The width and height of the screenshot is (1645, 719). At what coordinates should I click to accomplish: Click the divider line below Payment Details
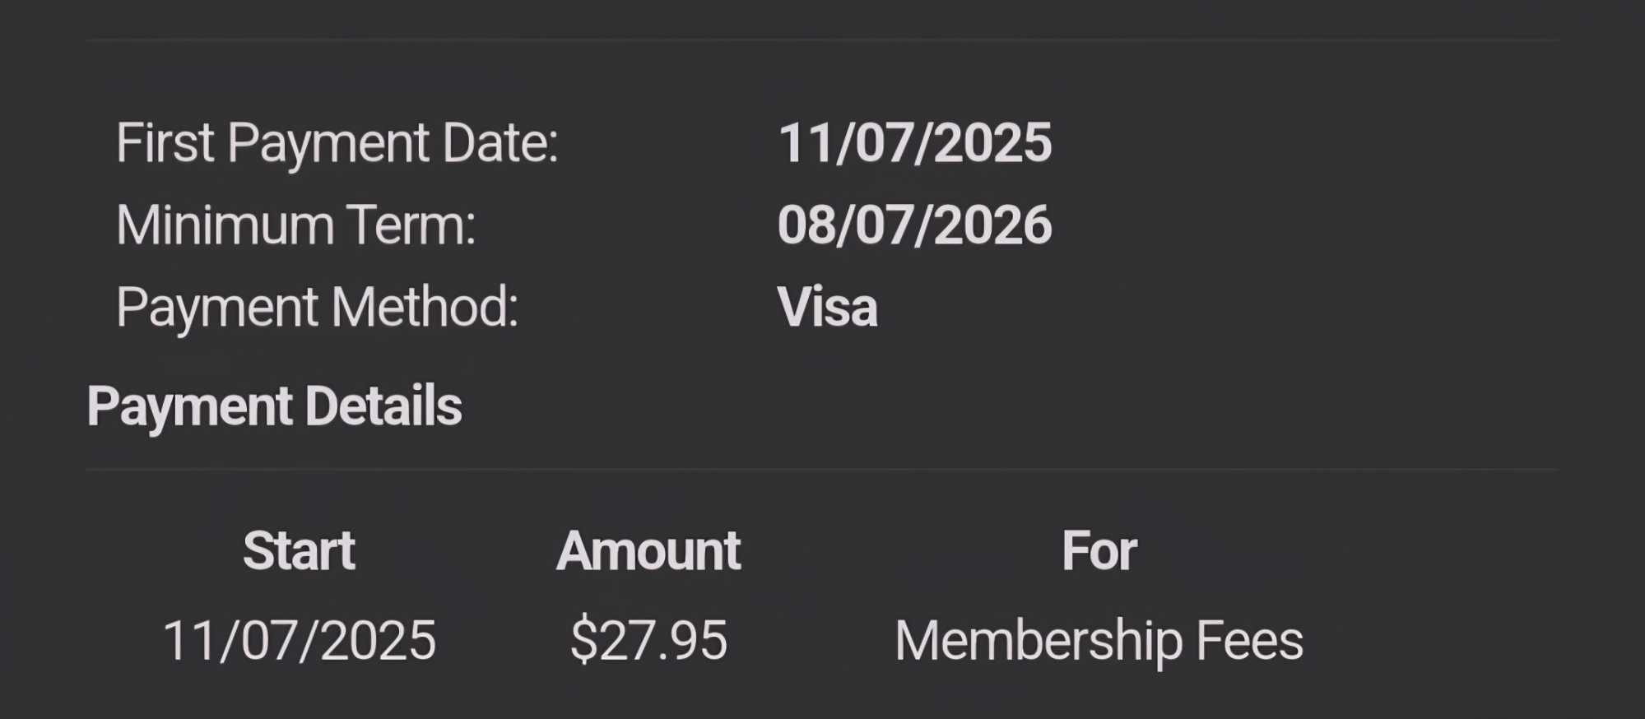point(822,470)
